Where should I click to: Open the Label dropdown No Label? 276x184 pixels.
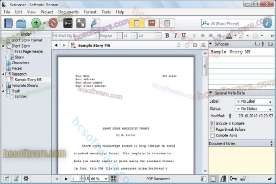(x=254, y=102)
